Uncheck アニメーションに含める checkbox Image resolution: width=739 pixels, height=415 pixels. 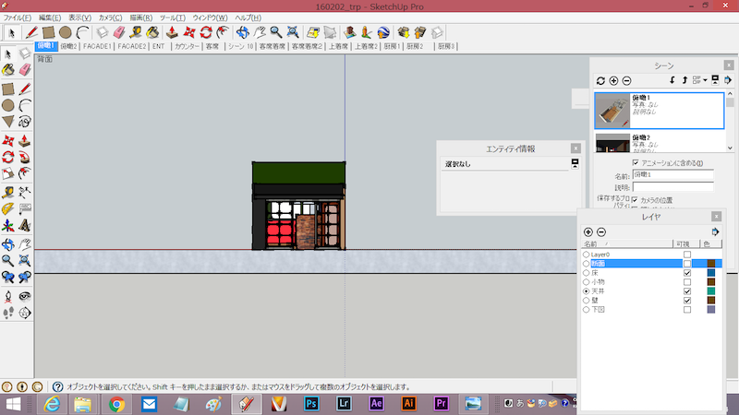pos(636,163)
